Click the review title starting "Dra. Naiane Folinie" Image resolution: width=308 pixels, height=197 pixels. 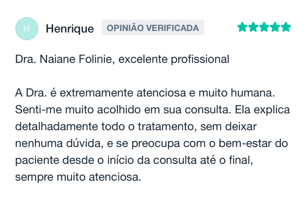(x=122, y=59)
